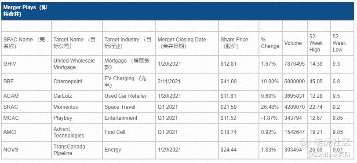The width and height of the screenshot is (357, 163).
Task: Click the $41.00 share price cell
Action: click(228, 81)
